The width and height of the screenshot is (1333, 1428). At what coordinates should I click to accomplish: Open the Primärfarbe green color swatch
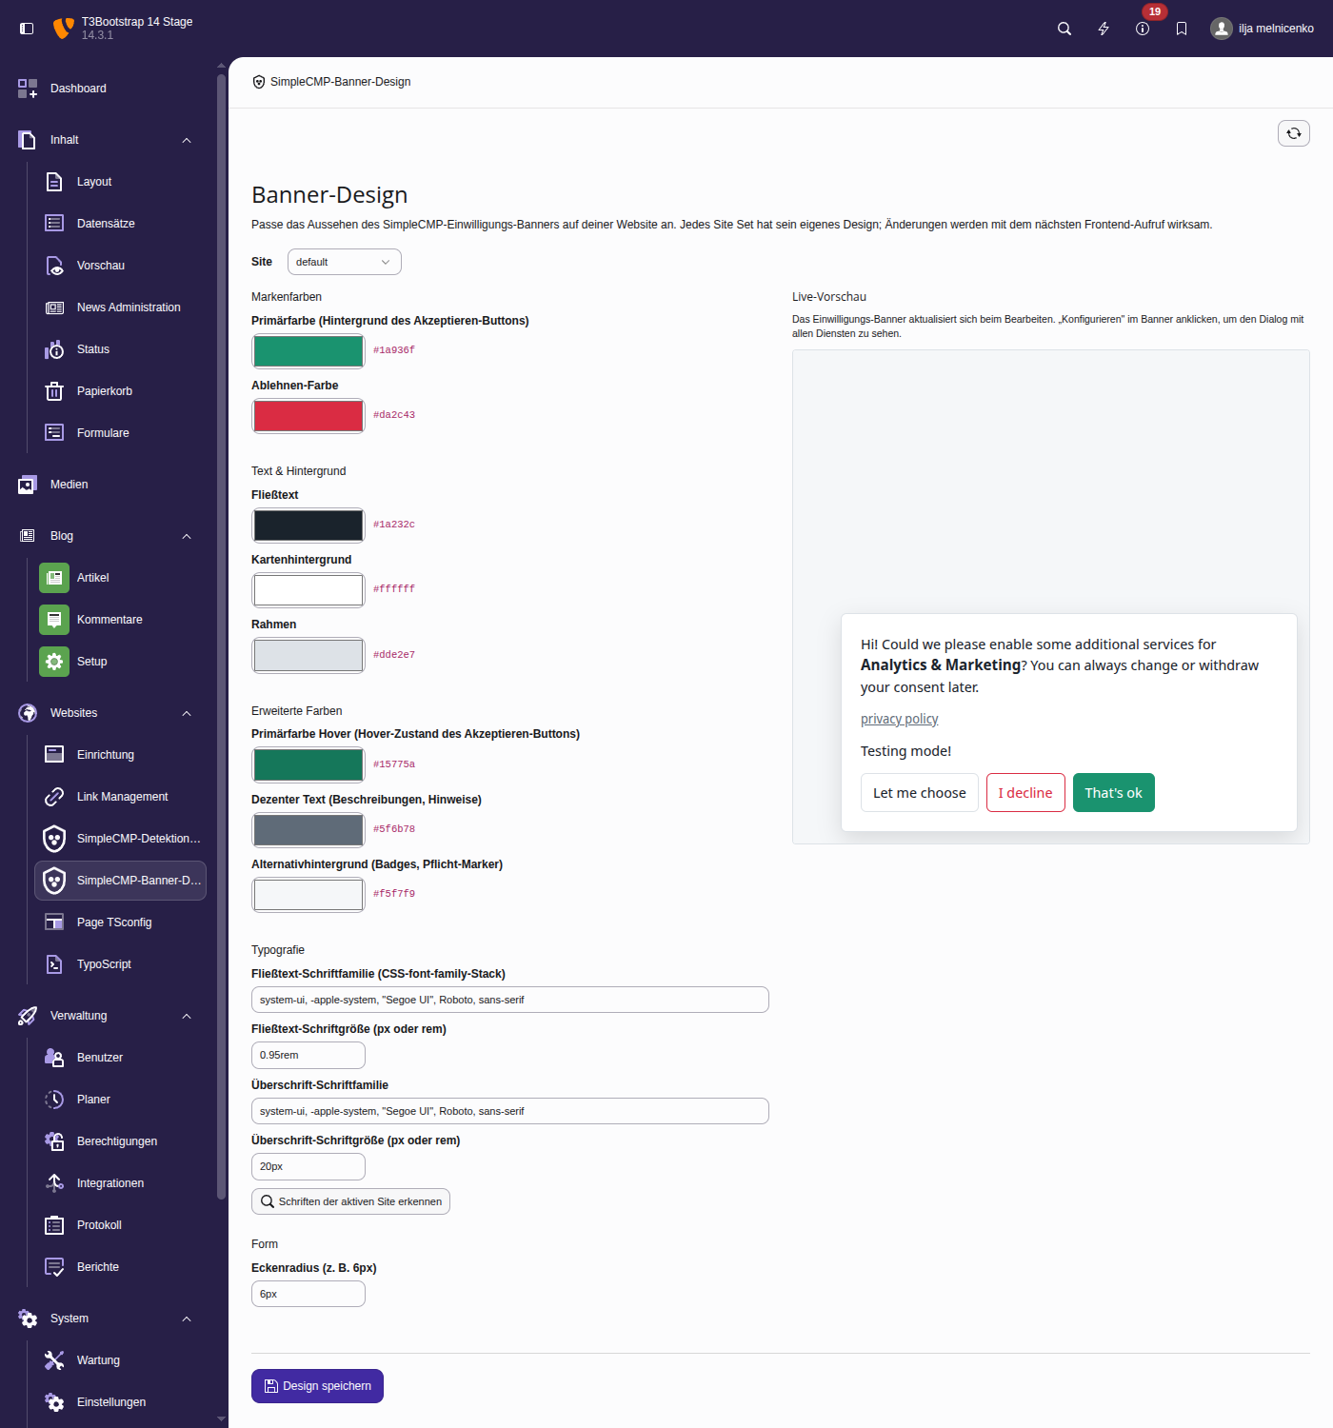coord(308,350)
